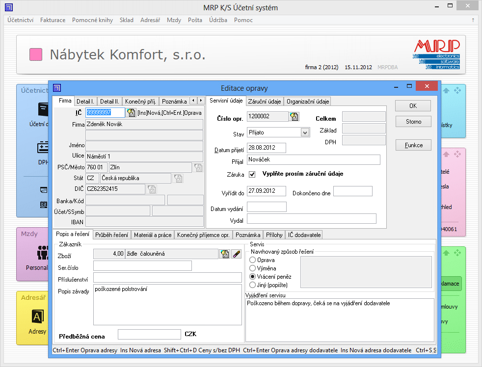Open the Fakturace menu
This screenshot has width=482, height=367.
click(53, 20)
